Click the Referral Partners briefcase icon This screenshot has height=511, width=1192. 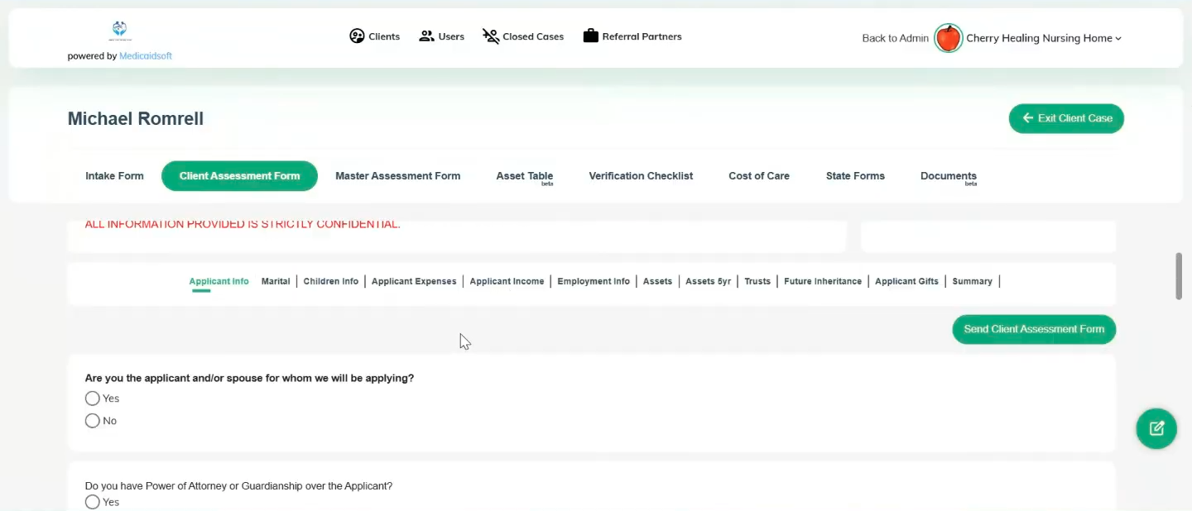pyautogui.click(x=590, y=36)
